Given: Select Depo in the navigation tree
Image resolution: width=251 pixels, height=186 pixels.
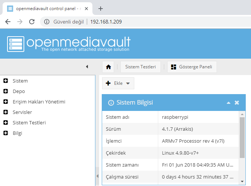Looking at the screenshot, I should point(19,91).
